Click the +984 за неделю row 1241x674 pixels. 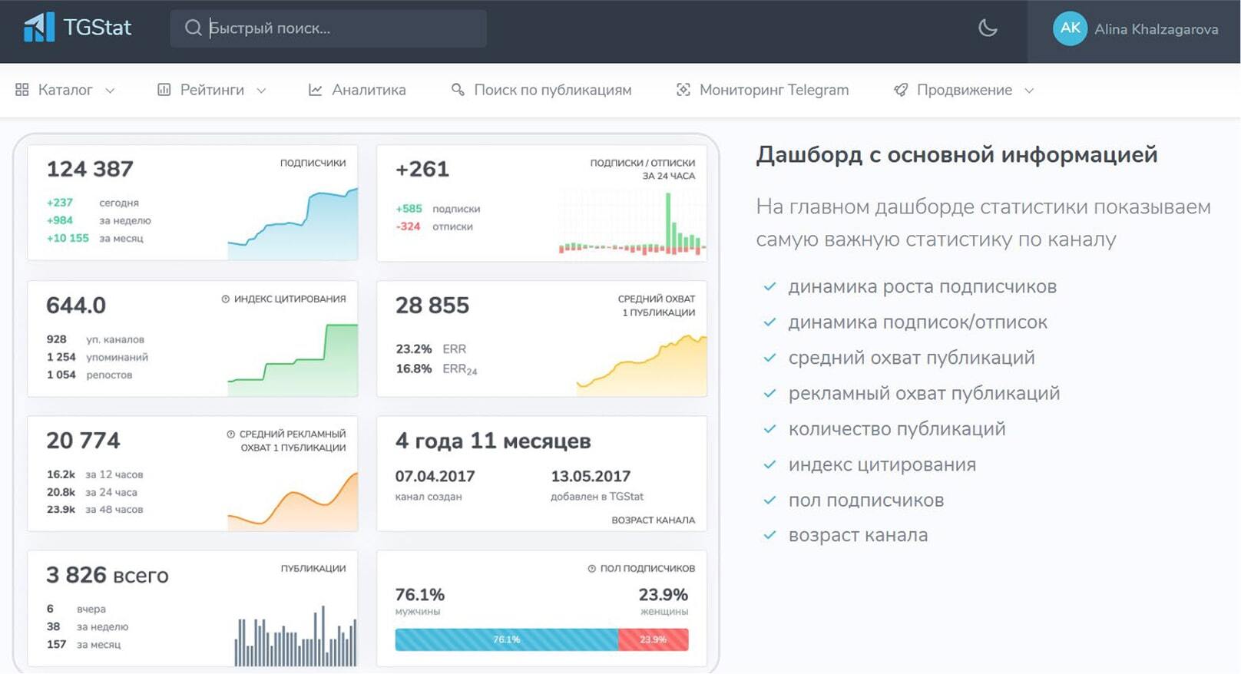pyautogui.click(x=99, y=220)
